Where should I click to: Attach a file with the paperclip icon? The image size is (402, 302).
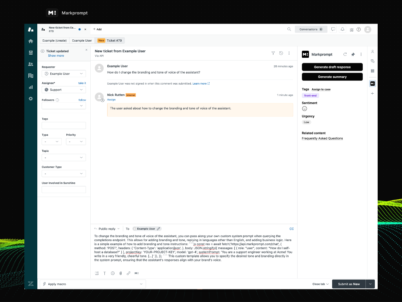click(x=121, y=273)
